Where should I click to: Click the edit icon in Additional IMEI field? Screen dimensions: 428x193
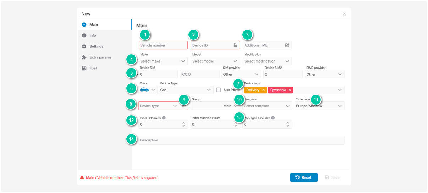(287, 45)
